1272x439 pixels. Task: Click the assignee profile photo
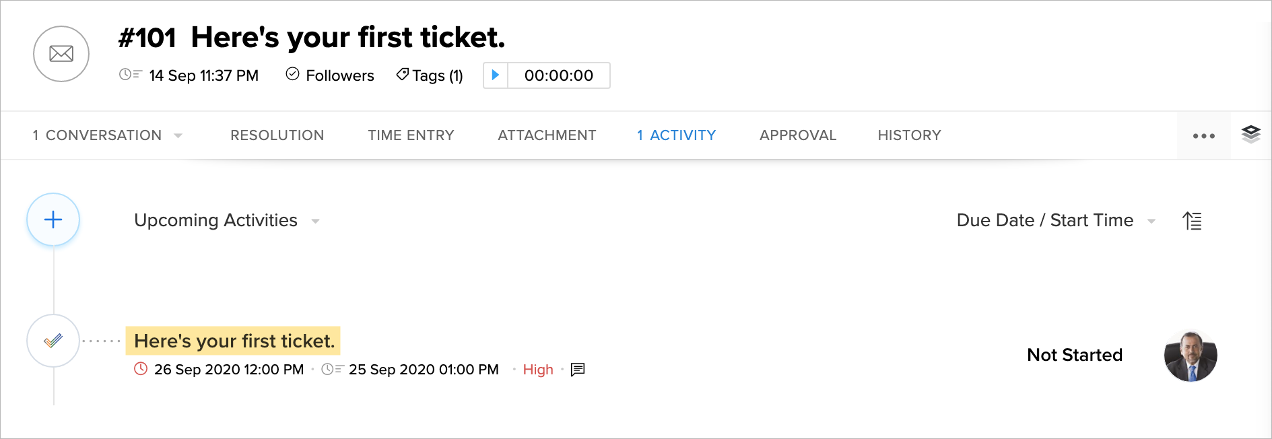[x=1190, y=356]
